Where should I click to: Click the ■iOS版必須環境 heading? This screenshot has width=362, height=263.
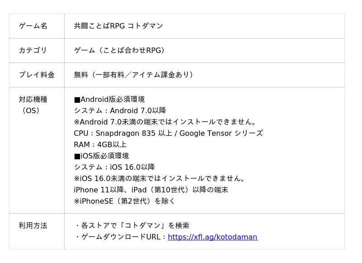(101, 156)
